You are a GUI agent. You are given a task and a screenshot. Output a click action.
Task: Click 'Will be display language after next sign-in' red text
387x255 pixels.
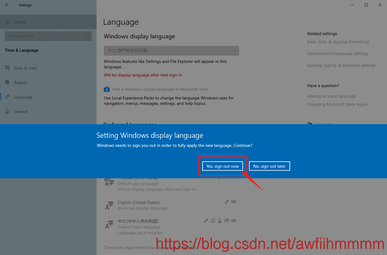point(143,75)
